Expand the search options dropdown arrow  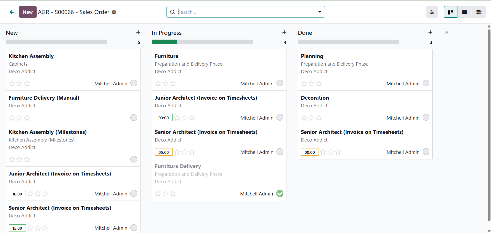click(320, 12)
